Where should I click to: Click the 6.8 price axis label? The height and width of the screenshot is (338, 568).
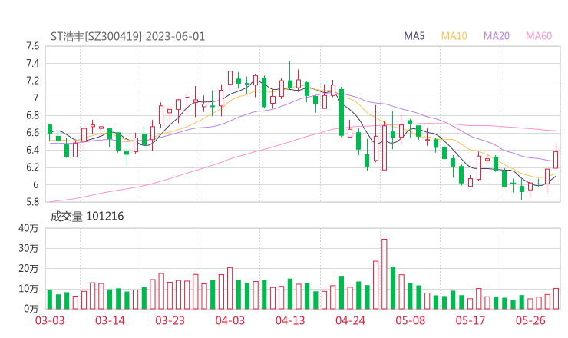click(32, 115)
